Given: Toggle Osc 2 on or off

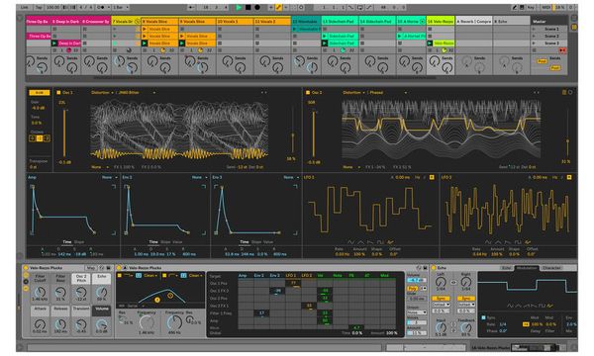Looking at the screenshot, I should [x=308, y=92].
